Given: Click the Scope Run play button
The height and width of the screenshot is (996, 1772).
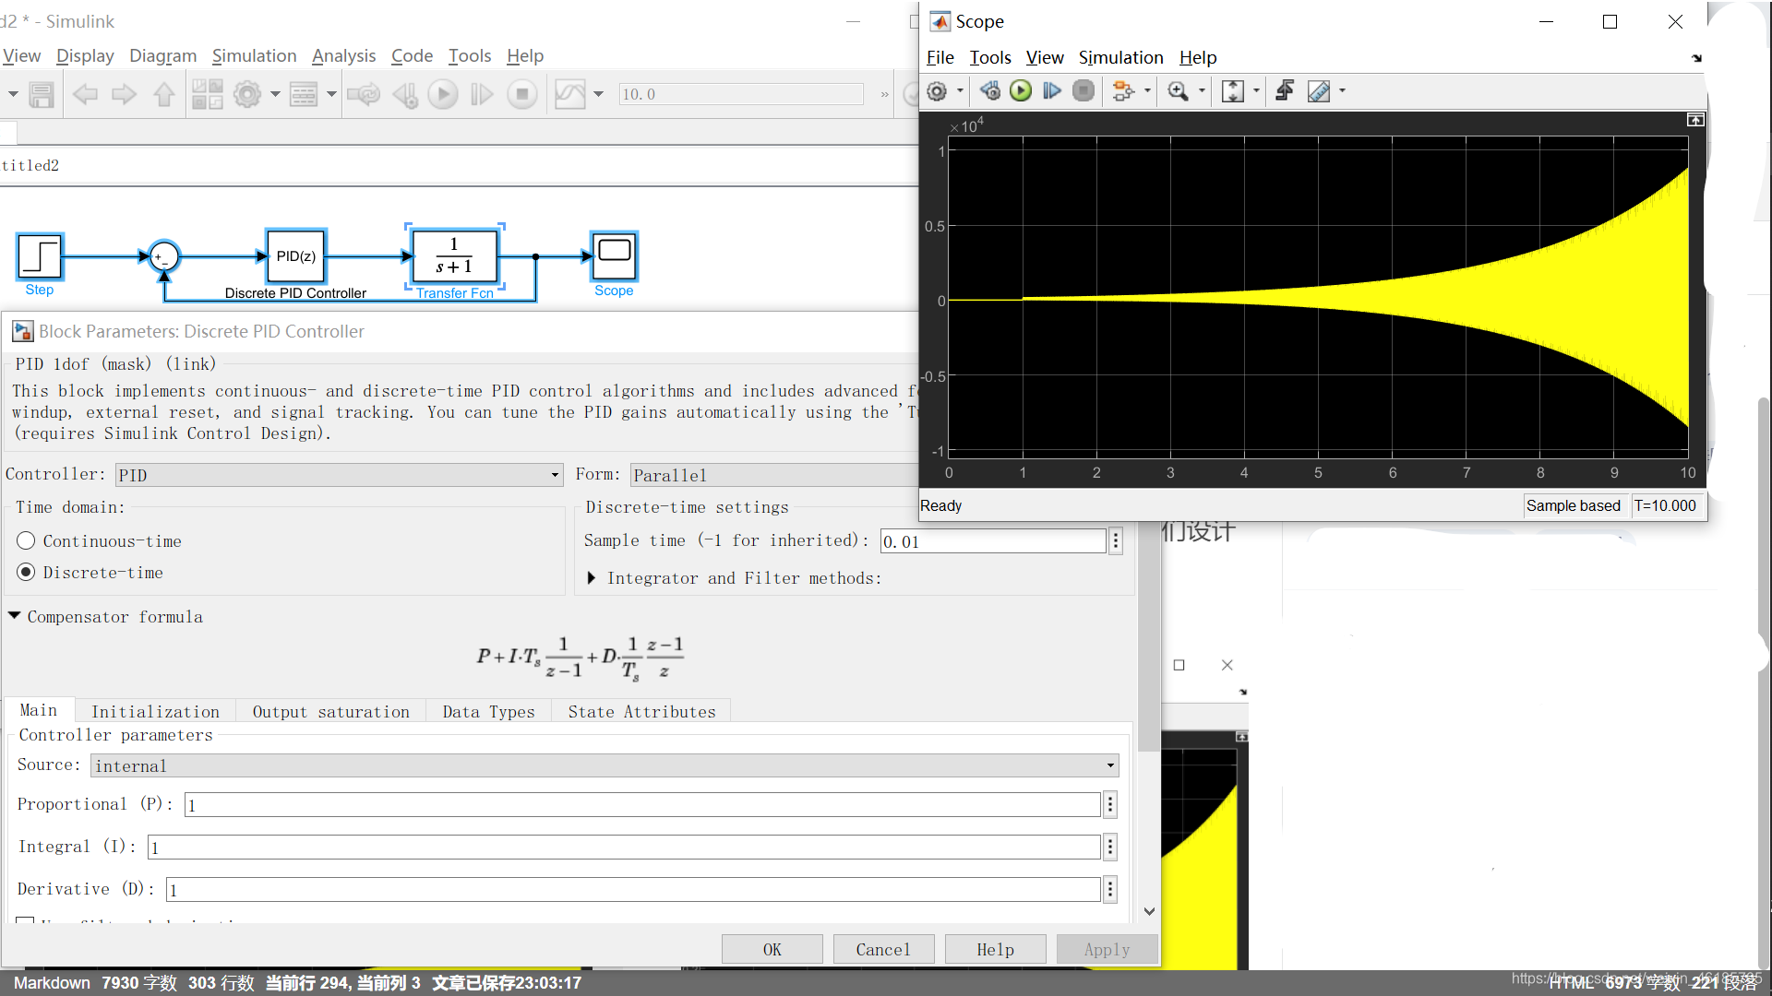Looking at the screenshot, I should point(1021,90).
